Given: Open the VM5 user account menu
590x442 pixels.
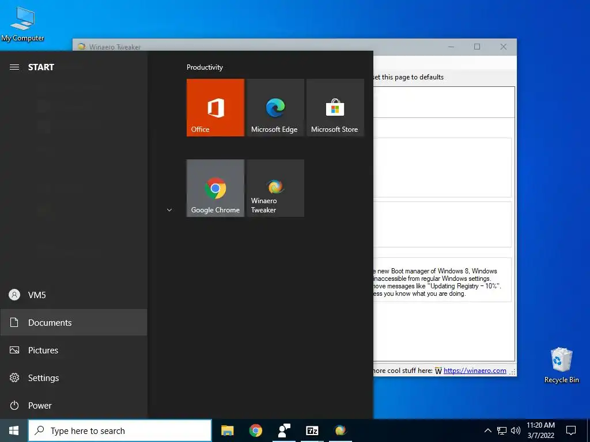Looking at the screenshot, I should 74,295.
